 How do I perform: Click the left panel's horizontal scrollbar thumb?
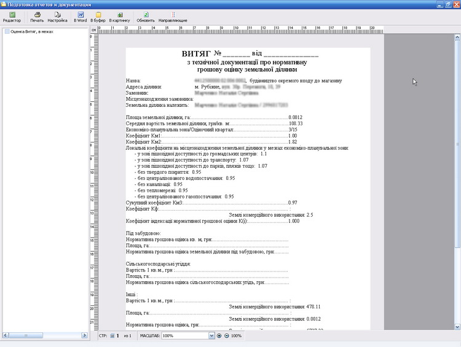[x=26, y=335]
